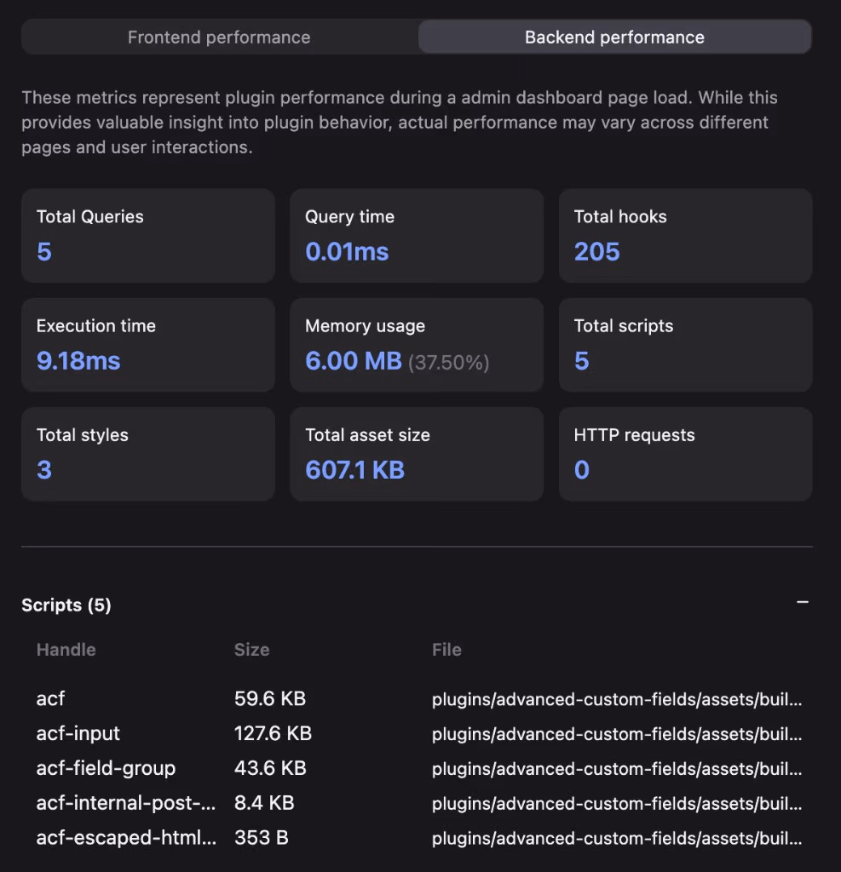Open file path of acf-internal-post script
The width and height of the screenshot is (841, 872).
tap(617, 803)
